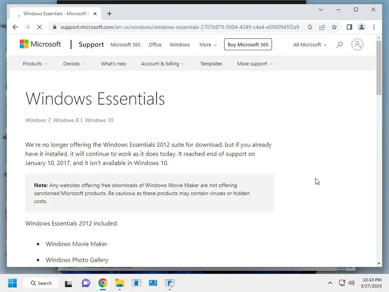Share this page using the share icon
This screenshot has width=389, height=292.
point(322,27)
